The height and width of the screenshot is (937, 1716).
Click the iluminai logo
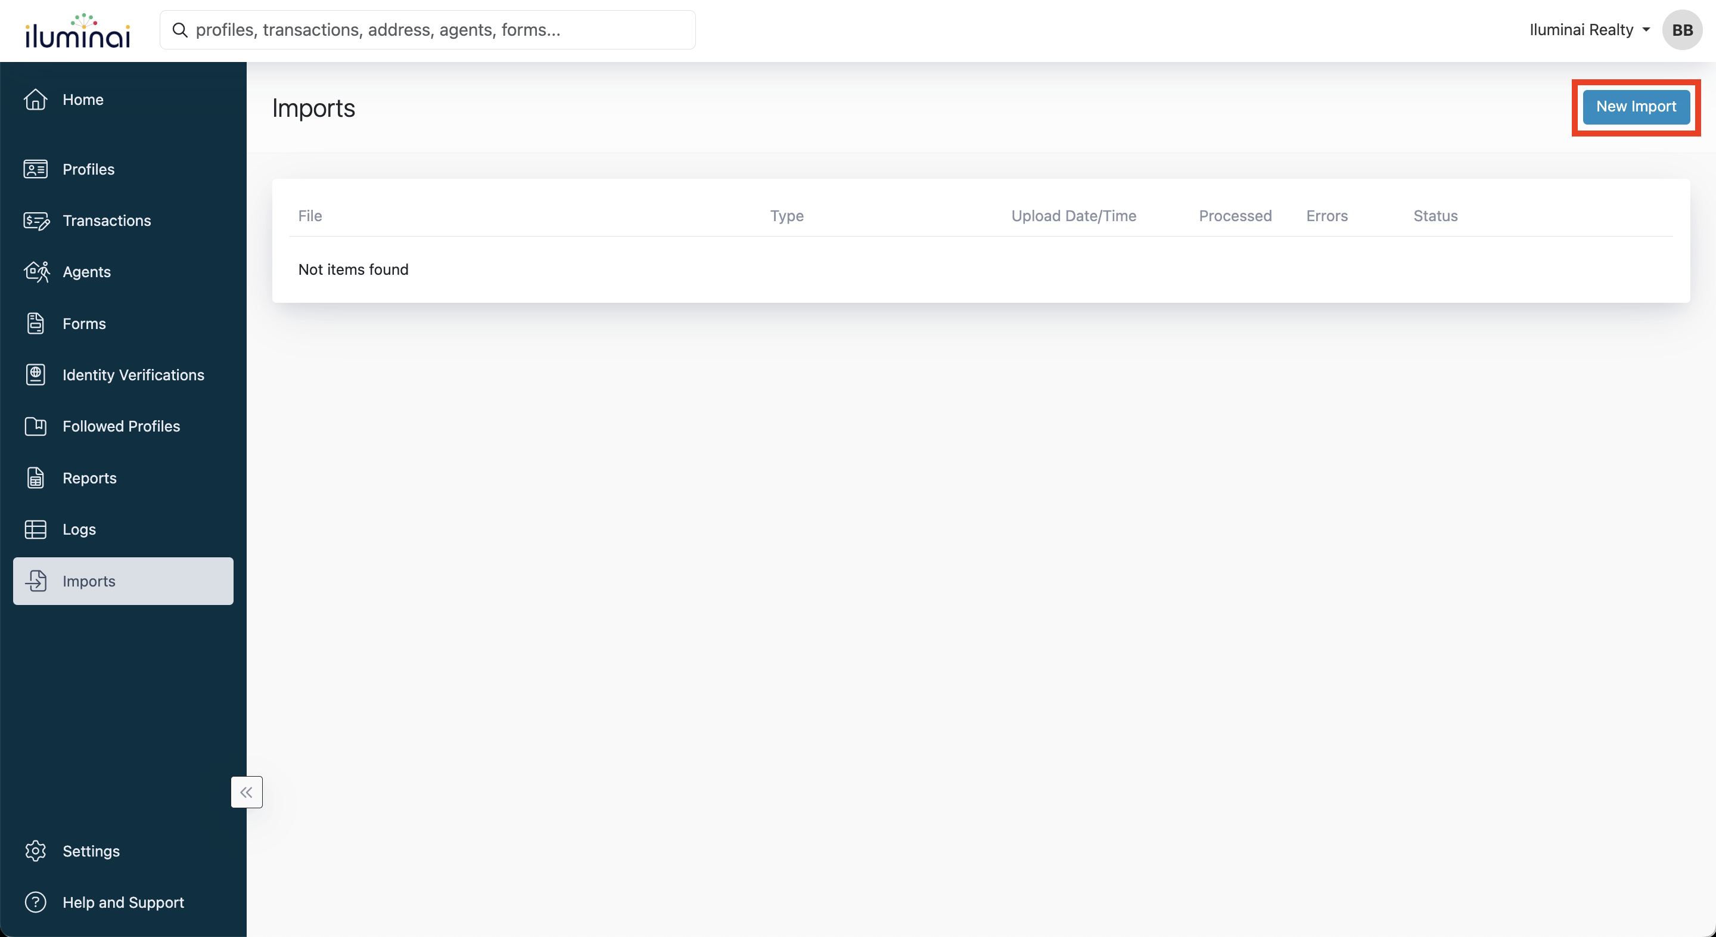[x=77, y=32]
